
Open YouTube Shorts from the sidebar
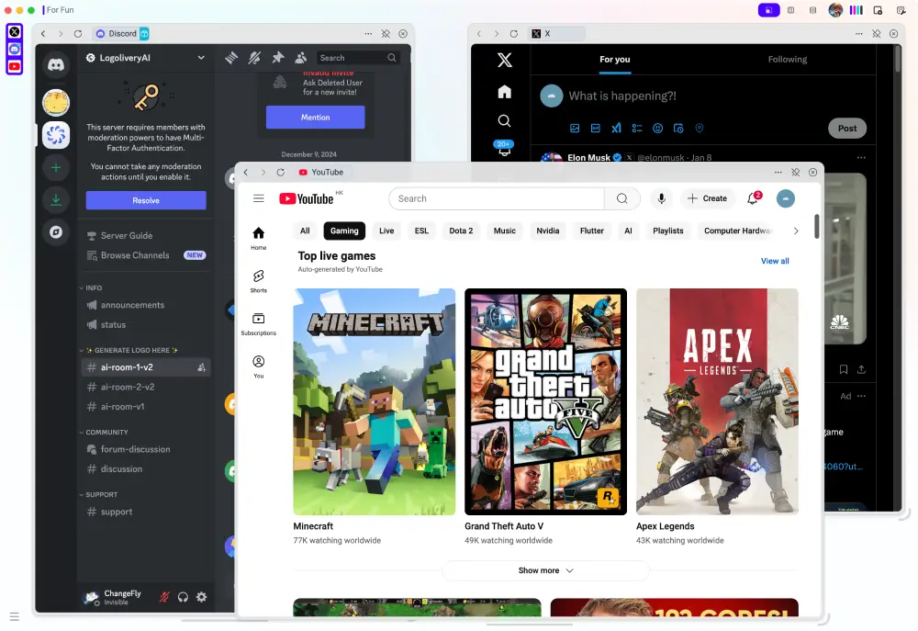[259, 281]
